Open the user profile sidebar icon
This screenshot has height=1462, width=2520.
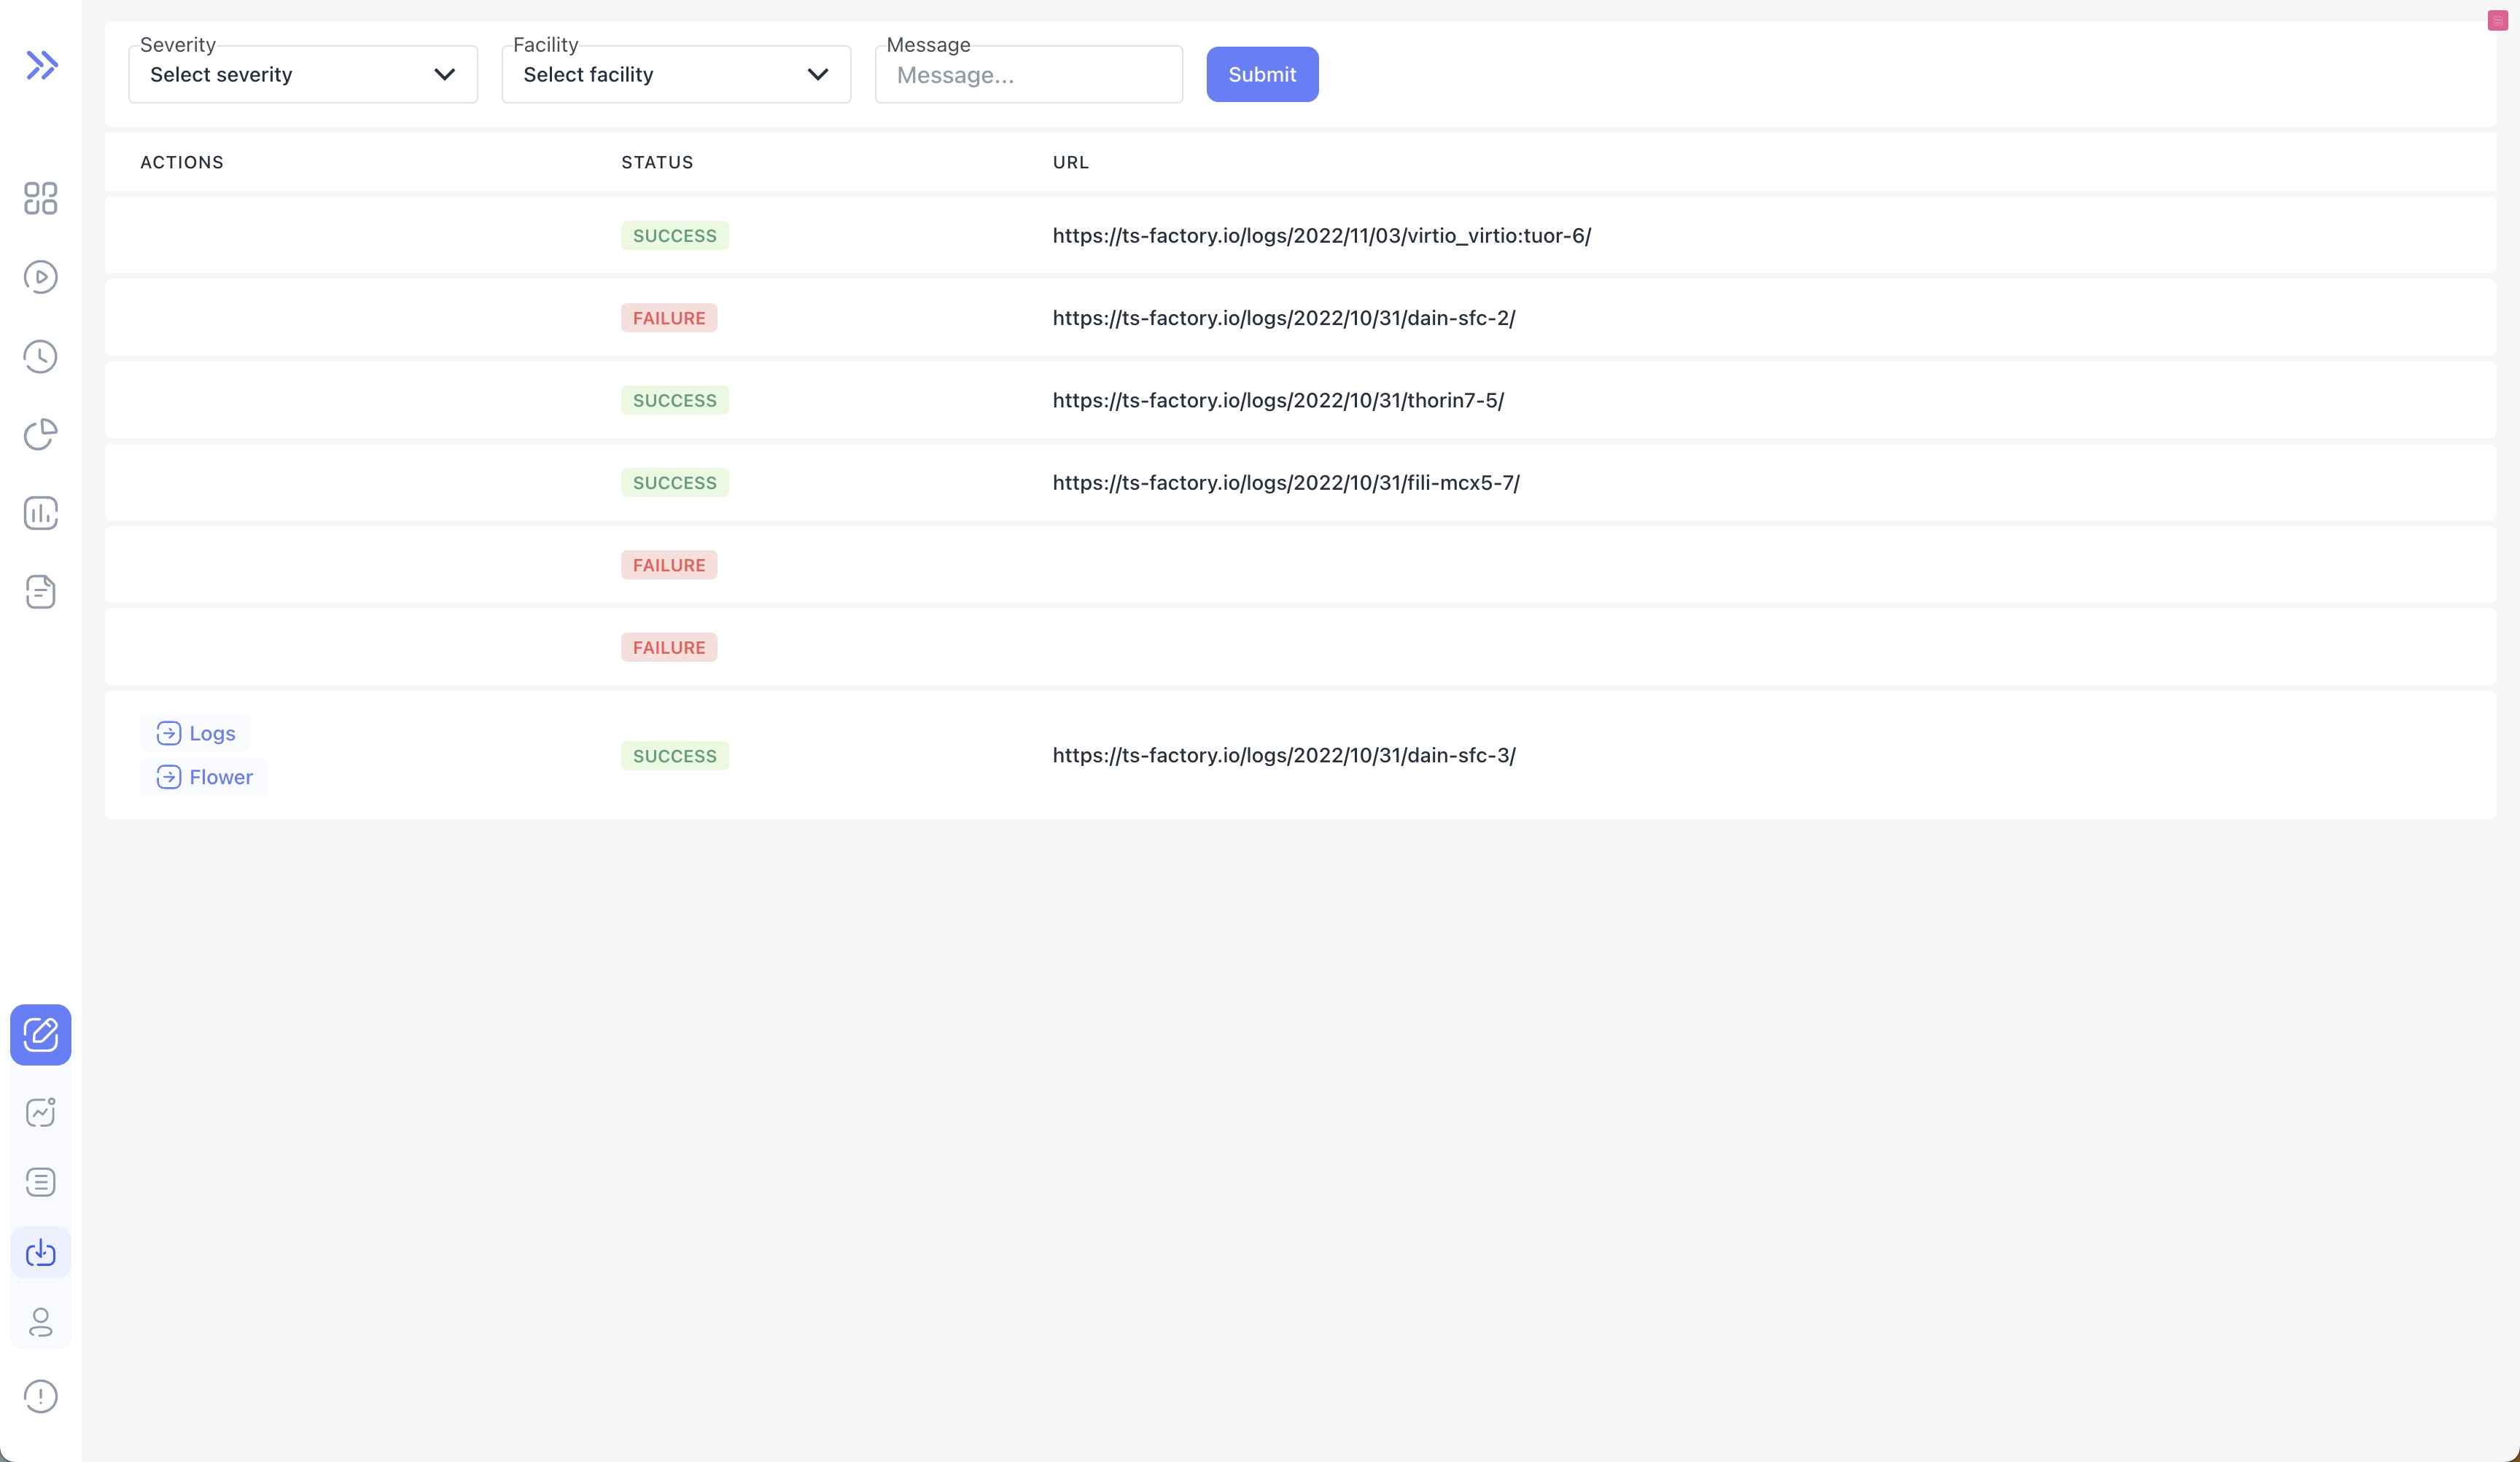(x=41, y=1323)
